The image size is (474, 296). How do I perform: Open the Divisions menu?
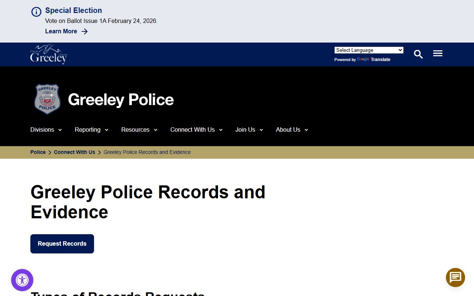coord(42,130)
